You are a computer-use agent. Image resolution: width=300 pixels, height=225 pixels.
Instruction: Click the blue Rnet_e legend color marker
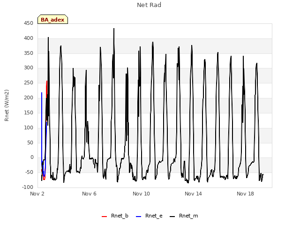[138, 217]
